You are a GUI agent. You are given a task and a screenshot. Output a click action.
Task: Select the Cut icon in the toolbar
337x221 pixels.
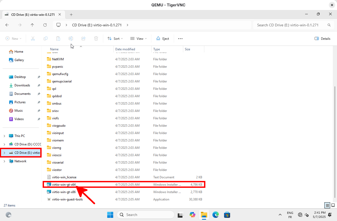pos(33,38)
